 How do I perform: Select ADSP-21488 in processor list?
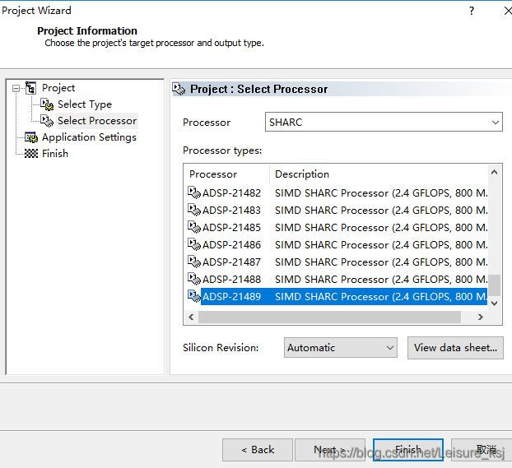pyautogui.click(x=231, y=280)
